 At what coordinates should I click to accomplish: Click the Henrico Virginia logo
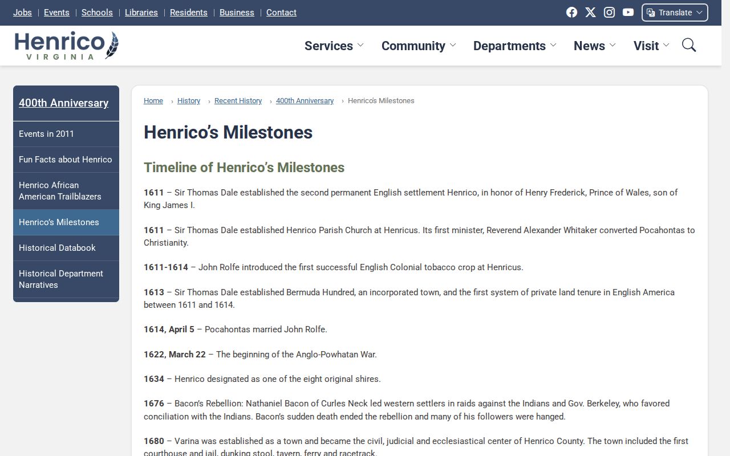[x=67, y=46]
